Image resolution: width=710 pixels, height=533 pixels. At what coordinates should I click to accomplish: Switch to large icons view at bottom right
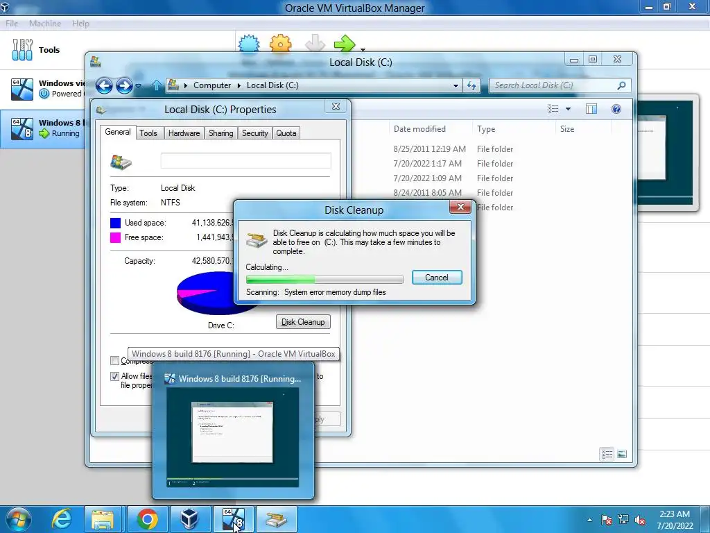click(622, 454)
